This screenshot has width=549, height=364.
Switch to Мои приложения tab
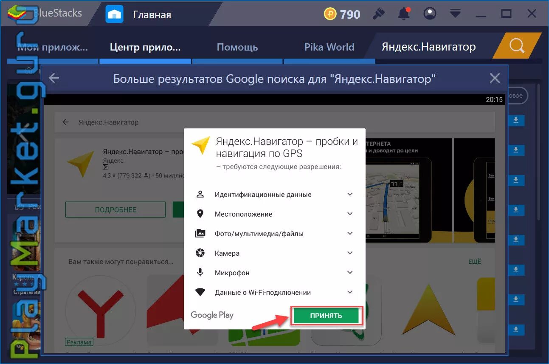click(53, 47)
